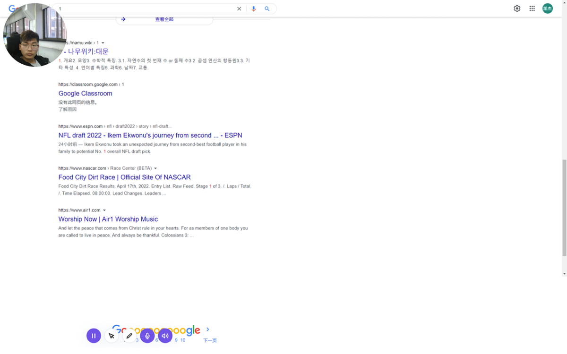
Task: Mute the recorder microphone
Action: 147,336
